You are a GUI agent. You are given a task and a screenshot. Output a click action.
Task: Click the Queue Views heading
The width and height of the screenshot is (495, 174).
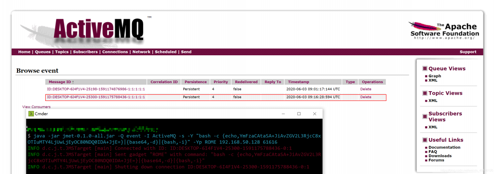pyautogui.click(x=447, y=68)
